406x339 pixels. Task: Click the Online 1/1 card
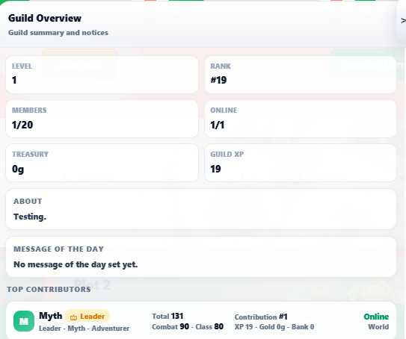301,119
